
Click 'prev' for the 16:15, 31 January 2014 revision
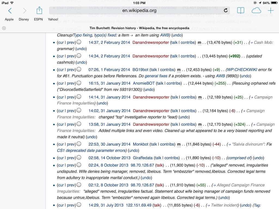71,83
